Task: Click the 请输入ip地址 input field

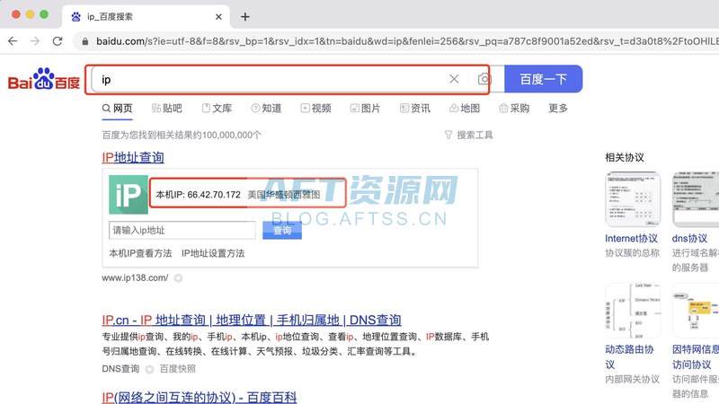Action: (182, 231)
